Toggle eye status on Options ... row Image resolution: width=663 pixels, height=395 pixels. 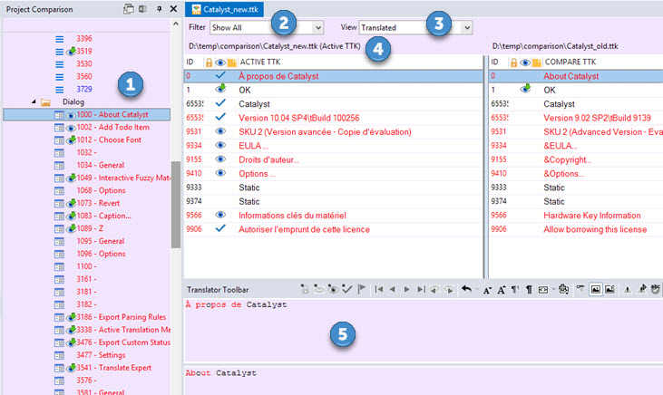220,173
